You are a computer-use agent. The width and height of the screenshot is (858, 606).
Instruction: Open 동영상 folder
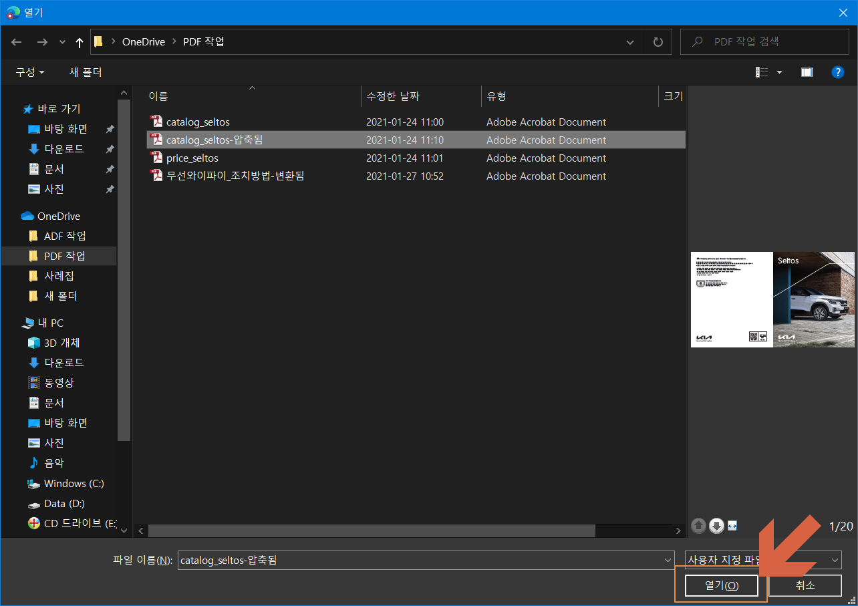(59, 383)
